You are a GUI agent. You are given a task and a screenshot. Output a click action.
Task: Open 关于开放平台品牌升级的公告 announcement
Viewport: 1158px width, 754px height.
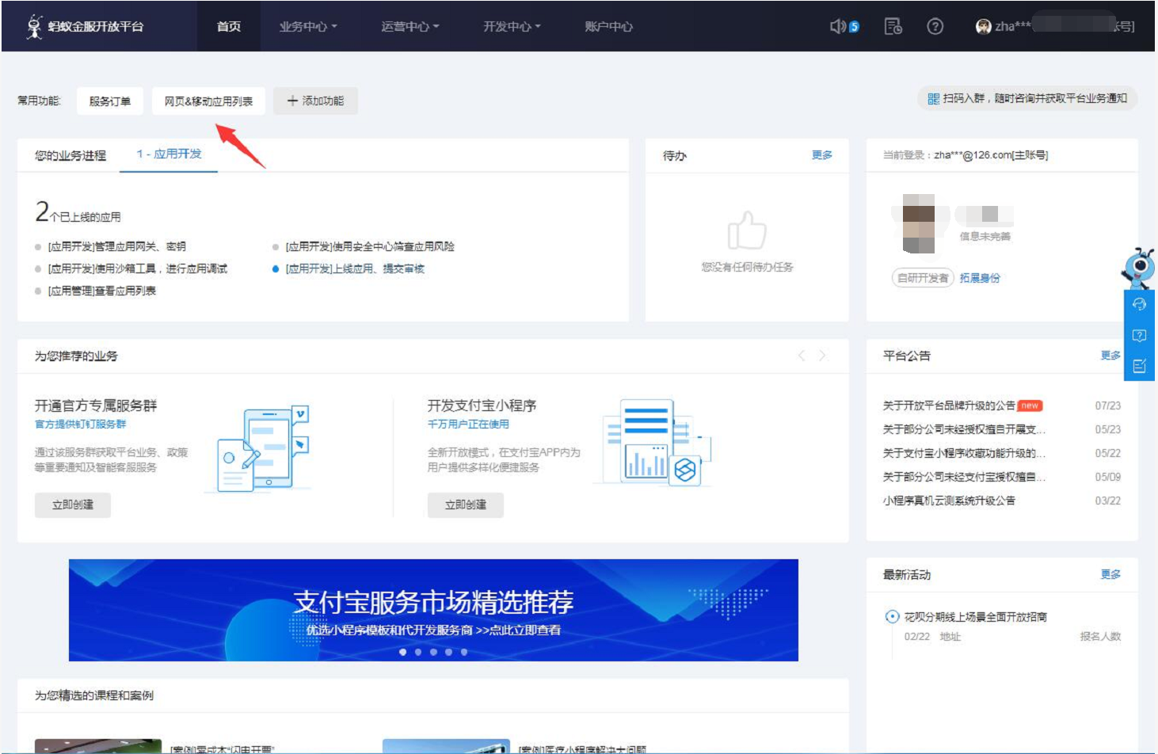(x=949, y=406)
